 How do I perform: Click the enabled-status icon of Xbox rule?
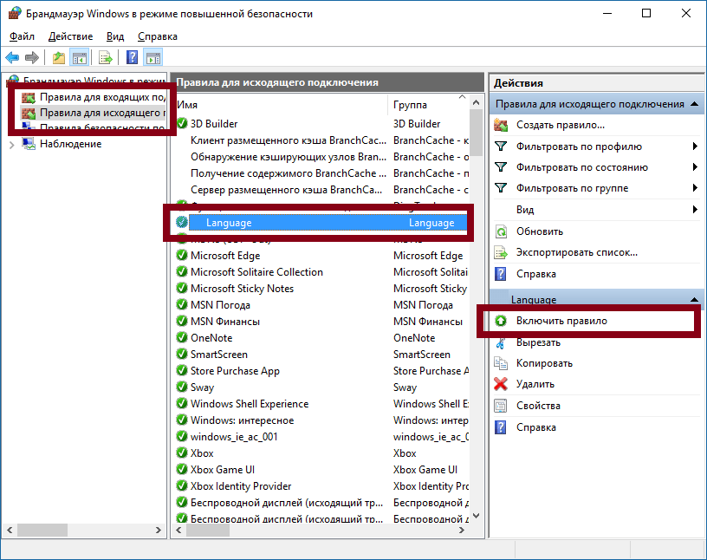[x=182, y=453]
